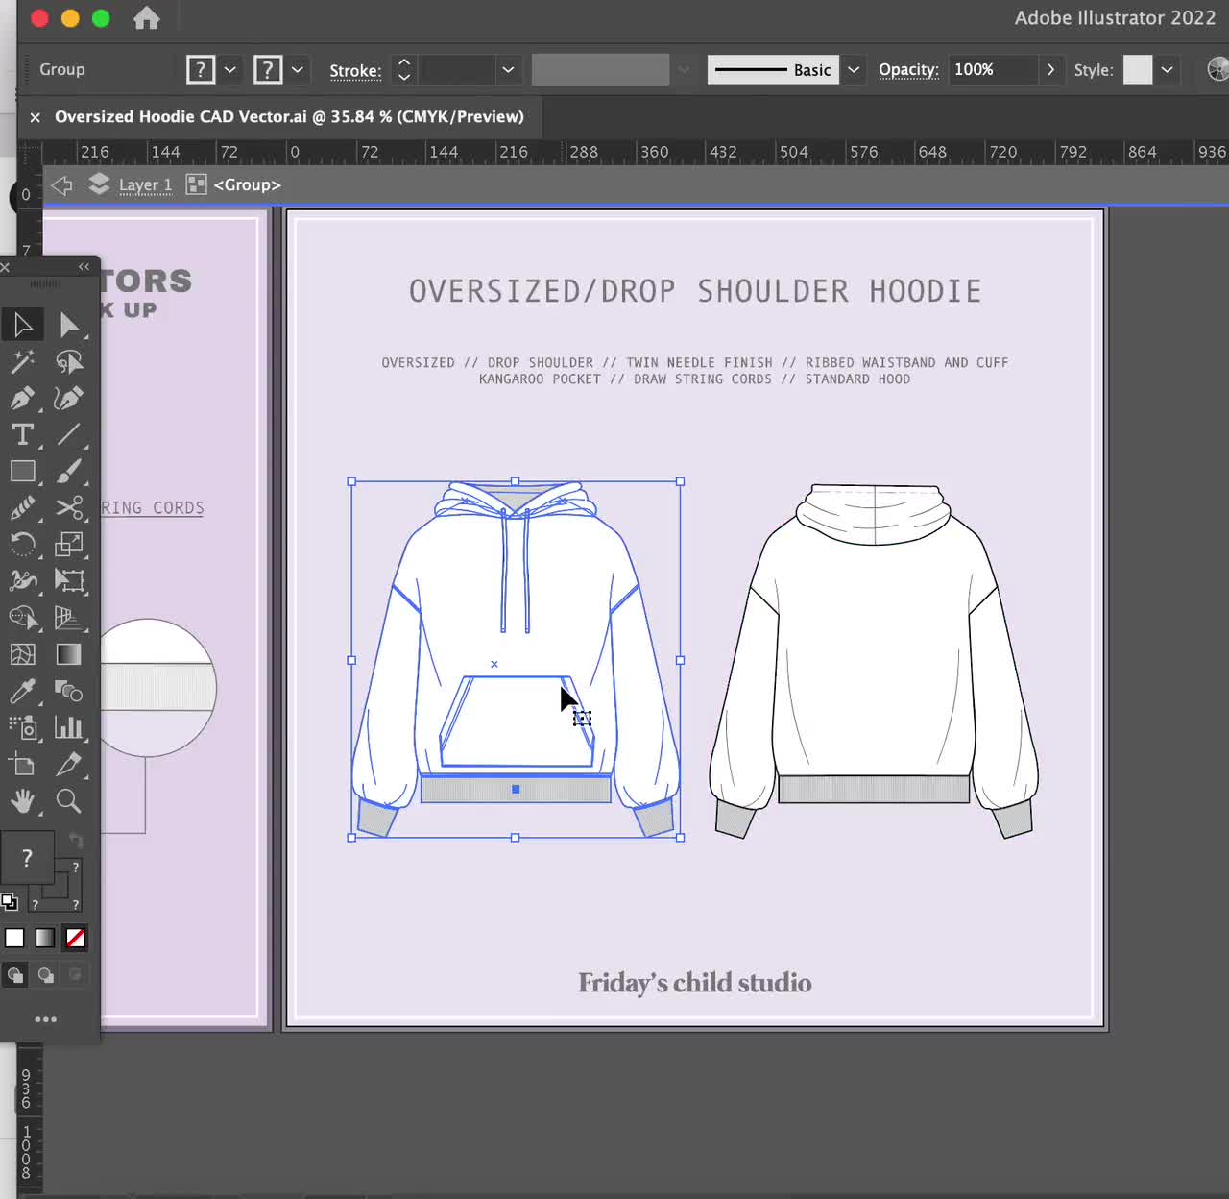Switch to the Hand tool
The image size is (1229, 1199).
click(23, 800)
